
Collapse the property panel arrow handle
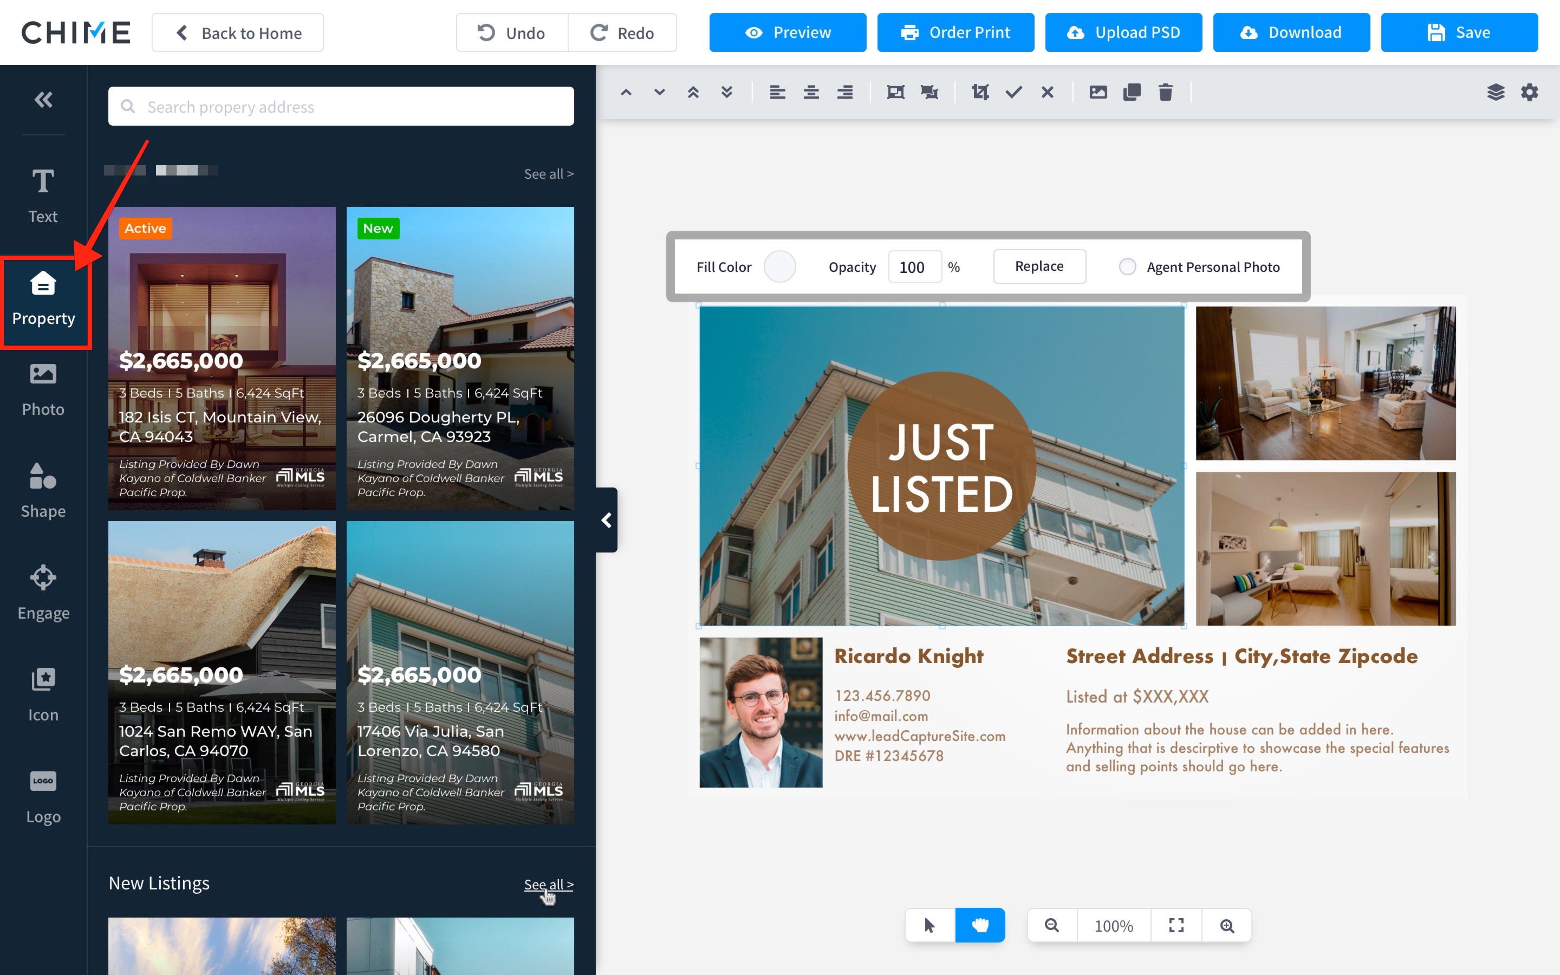click(x=606, y=520)
